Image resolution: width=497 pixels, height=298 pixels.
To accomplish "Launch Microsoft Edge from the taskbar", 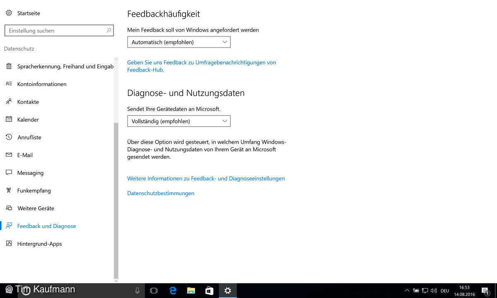I will point(173,291).
